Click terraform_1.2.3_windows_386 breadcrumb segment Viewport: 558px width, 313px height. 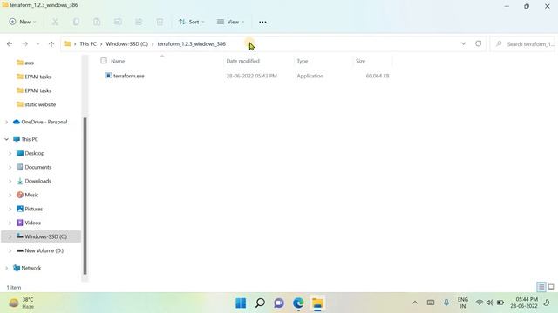click(x=192, y=44)
